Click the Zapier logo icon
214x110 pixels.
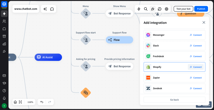point(148,78)
